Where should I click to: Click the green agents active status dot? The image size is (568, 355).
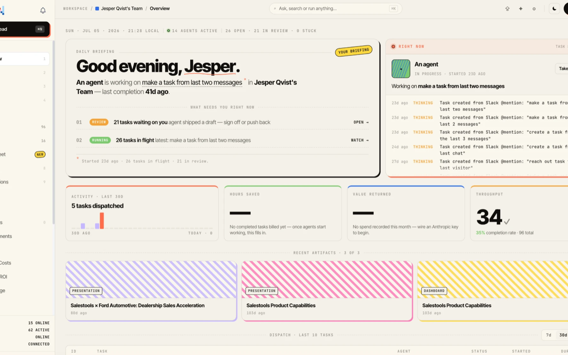pyautogui.click(x=169, y=31)
